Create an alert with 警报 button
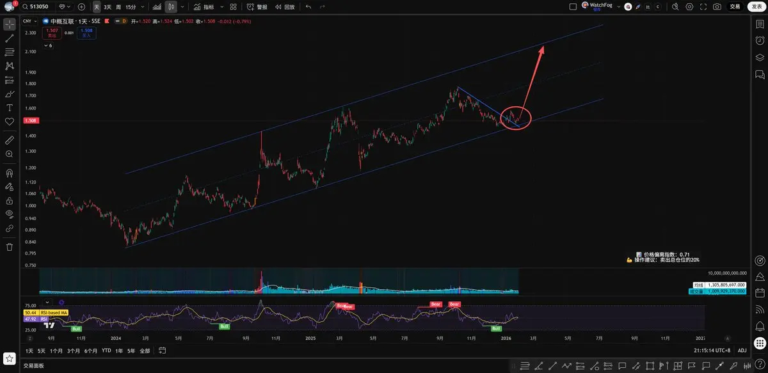The image size is (768, 373). [x=257, y=6]
